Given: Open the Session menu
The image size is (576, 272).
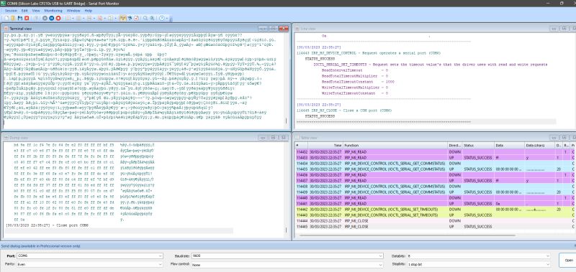Looking at the screenshot, I should [x=11, y=11].
